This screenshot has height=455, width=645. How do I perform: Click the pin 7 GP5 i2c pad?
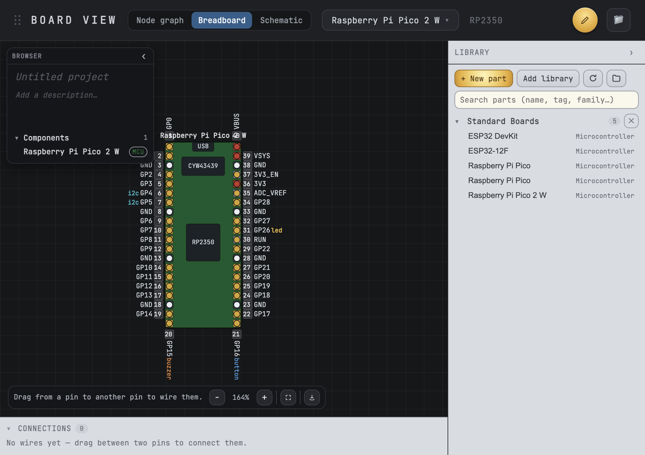tap(169, 202)
